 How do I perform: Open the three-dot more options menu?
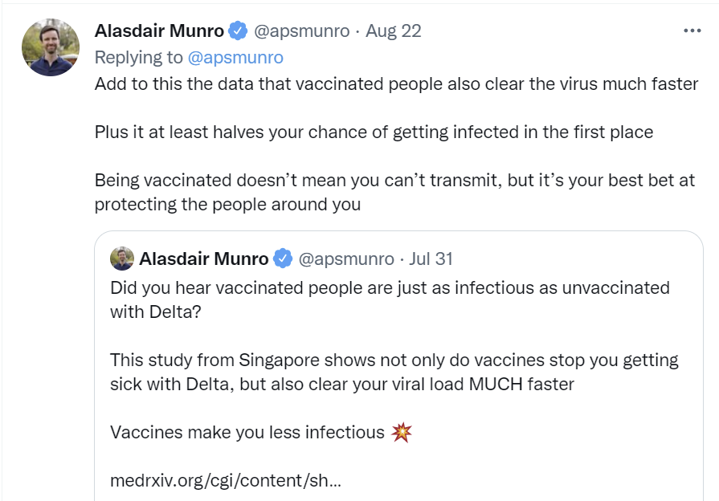click(x=692, y=31)
